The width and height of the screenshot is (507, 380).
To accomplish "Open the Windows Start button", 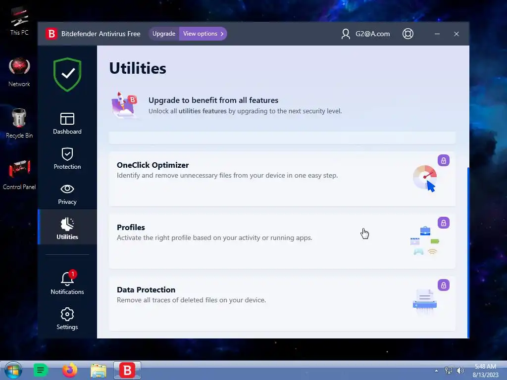I will point(13,370).
